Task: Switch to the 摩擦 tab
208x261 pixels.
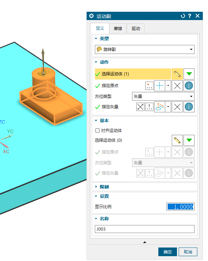Action: click(x=118, y=29)
